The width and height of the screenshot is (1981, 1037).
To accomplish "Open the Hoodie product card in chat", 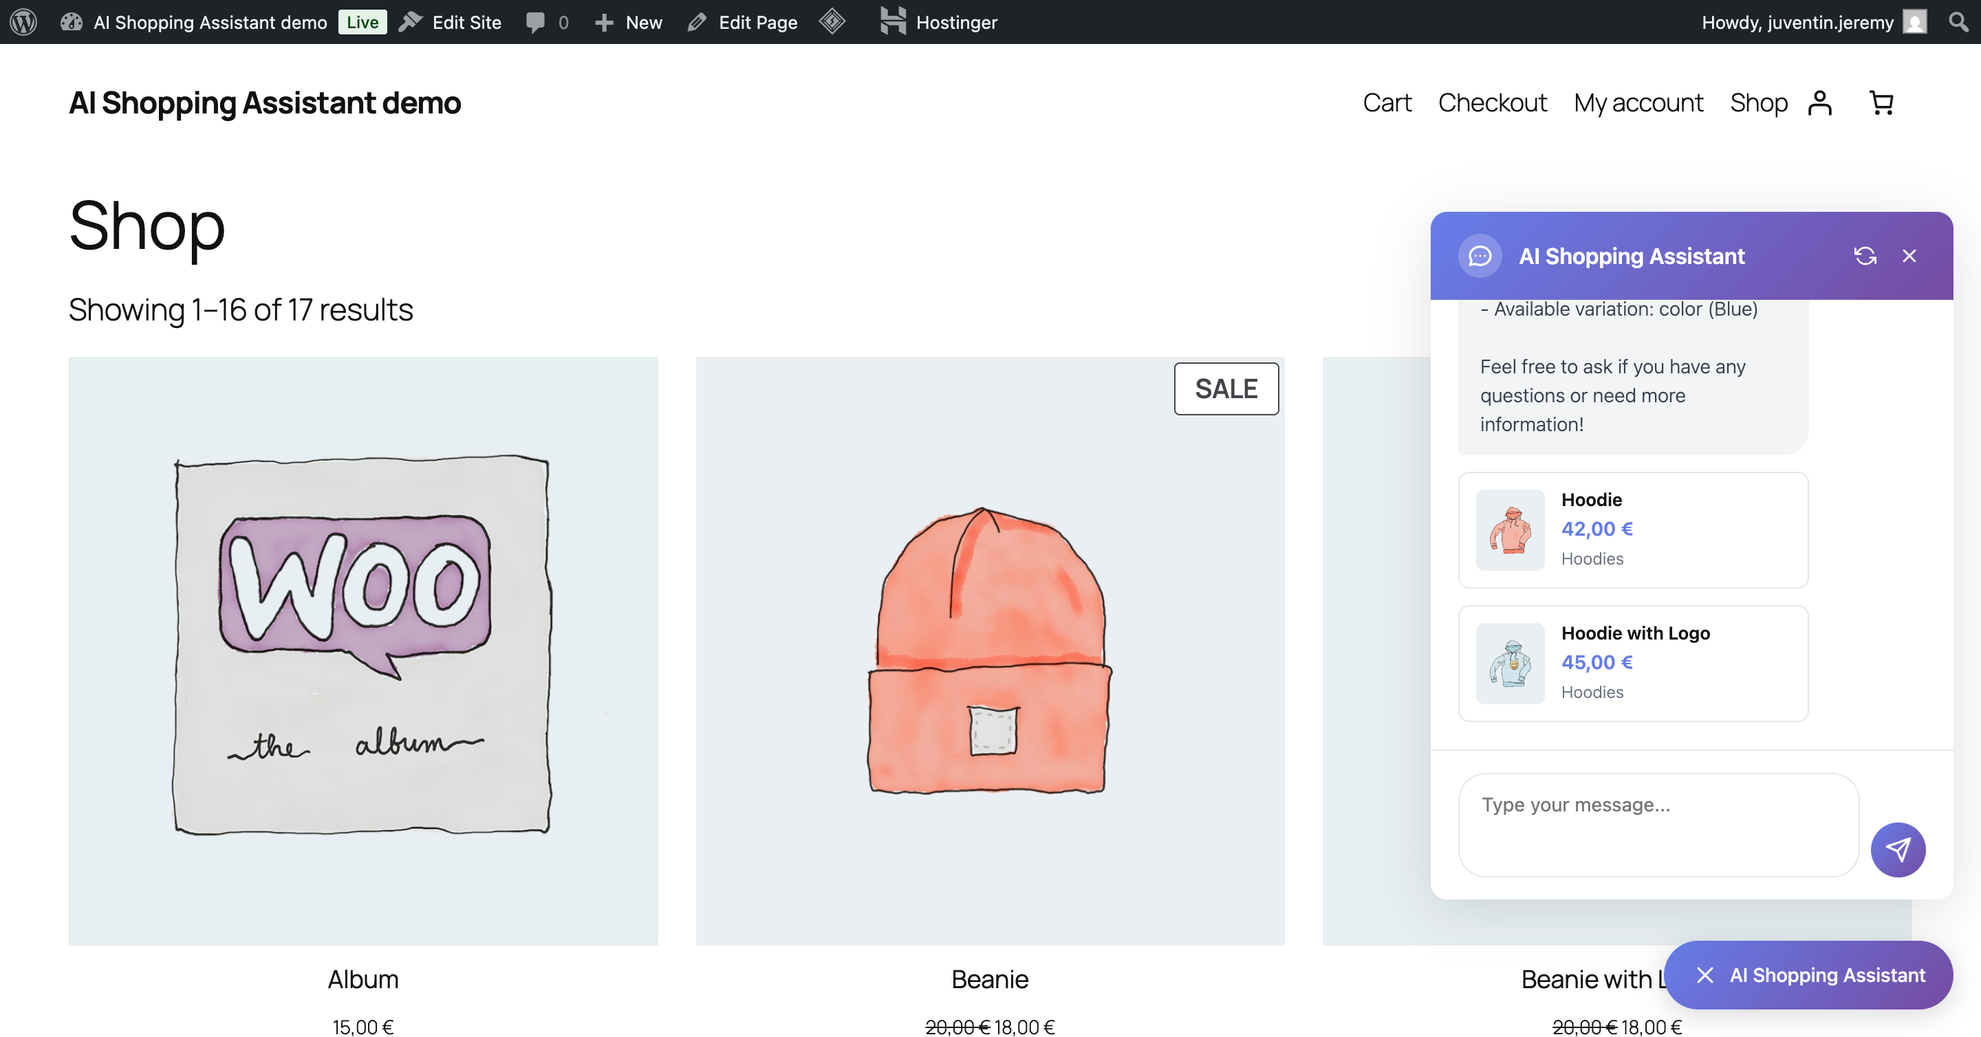I will click(x=1633, y=529).
